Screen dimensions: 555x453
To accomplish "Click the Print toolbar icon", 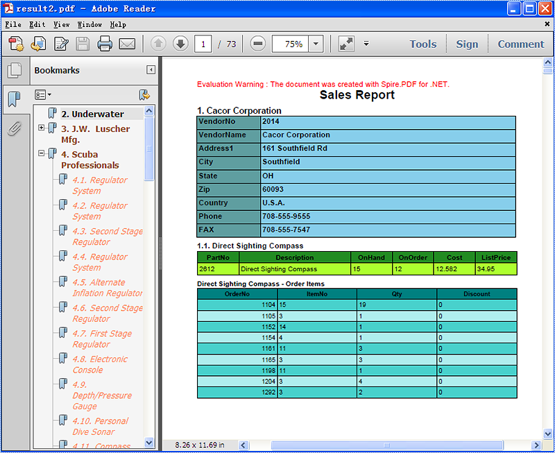I will (105, 44).
